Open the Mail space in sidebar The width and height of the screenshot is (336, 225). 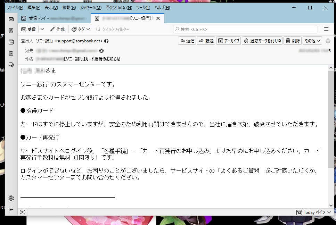pyautogui.click(x=11, y=19)
